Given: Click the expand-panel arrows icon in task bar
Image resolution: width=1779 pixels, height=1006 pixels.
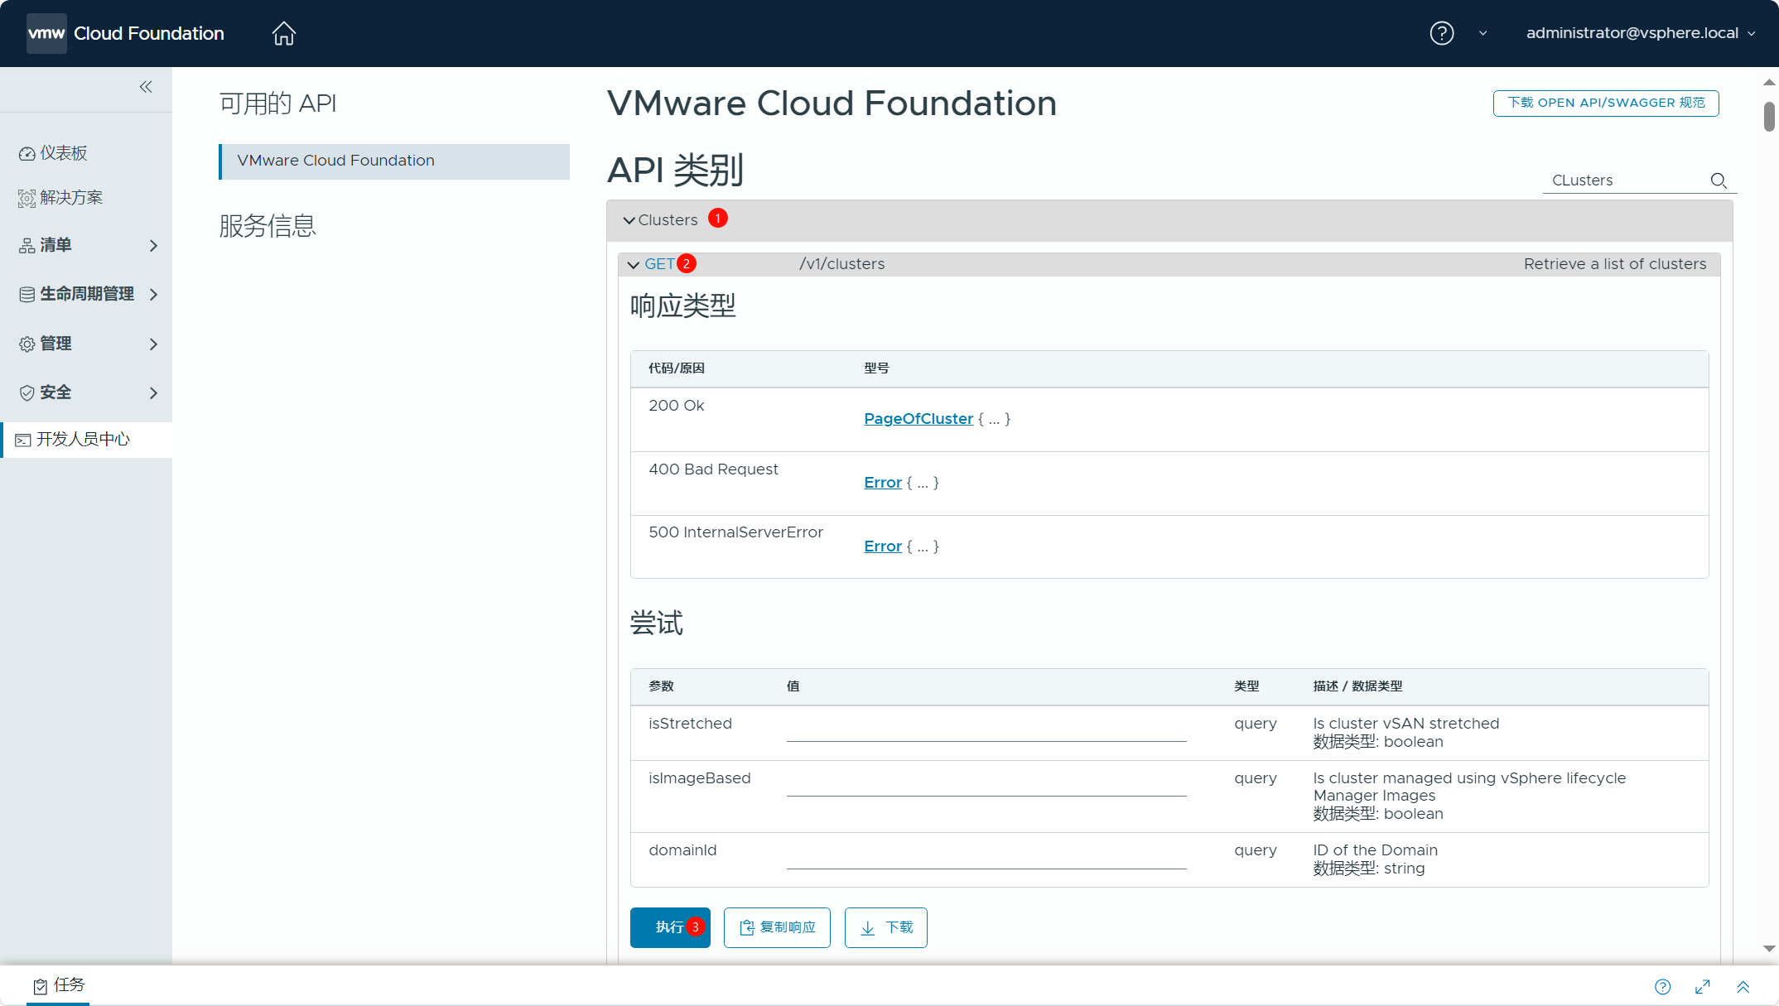Looking at the screenshot, I should [x=1703, y=986].
